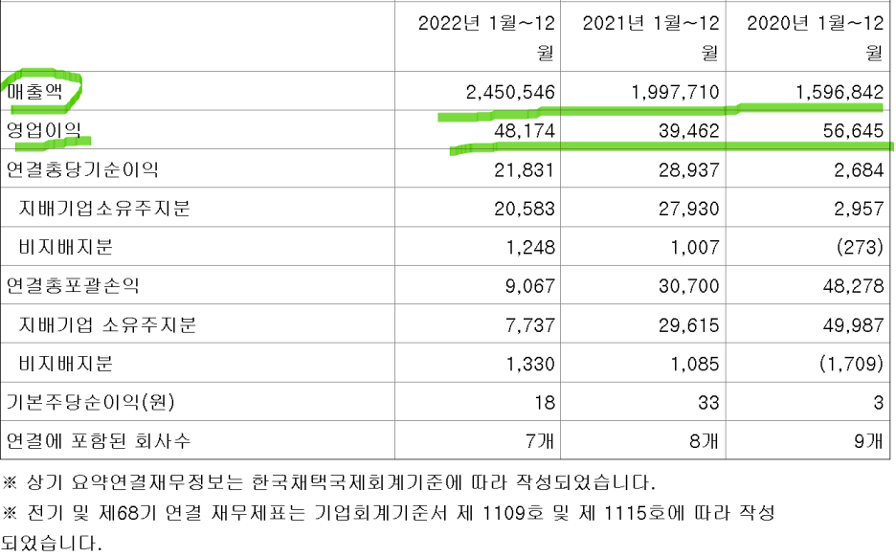
Task: Click the 29,615 cell
Action: point(689,325)
